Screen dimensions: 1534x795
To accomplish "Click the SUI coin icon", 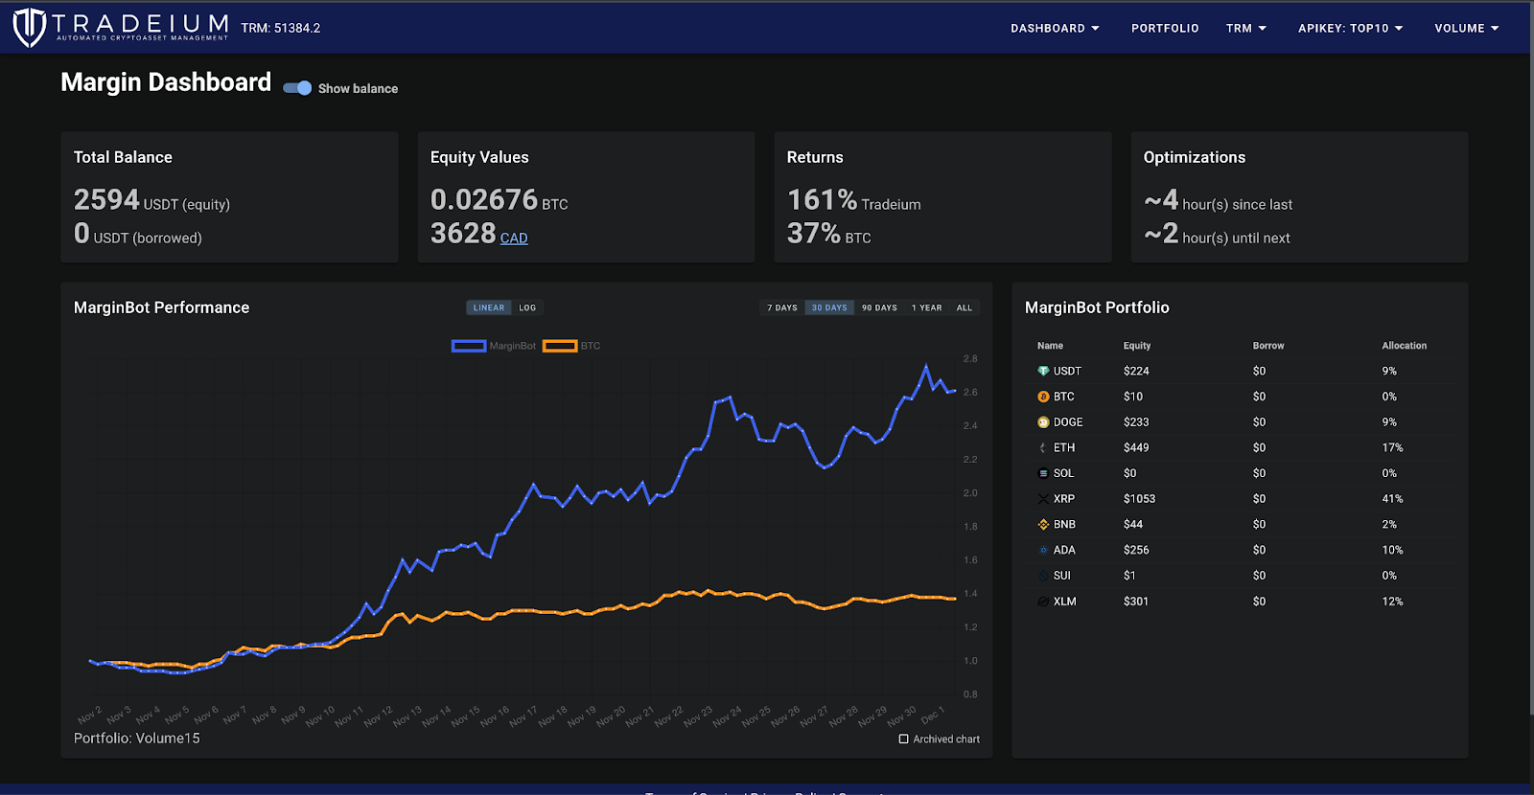I will (1043, 576).
